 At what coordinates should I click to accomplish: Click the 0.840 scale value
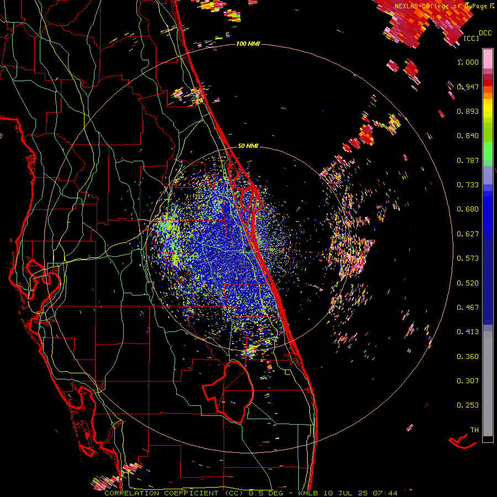point(468,136)
